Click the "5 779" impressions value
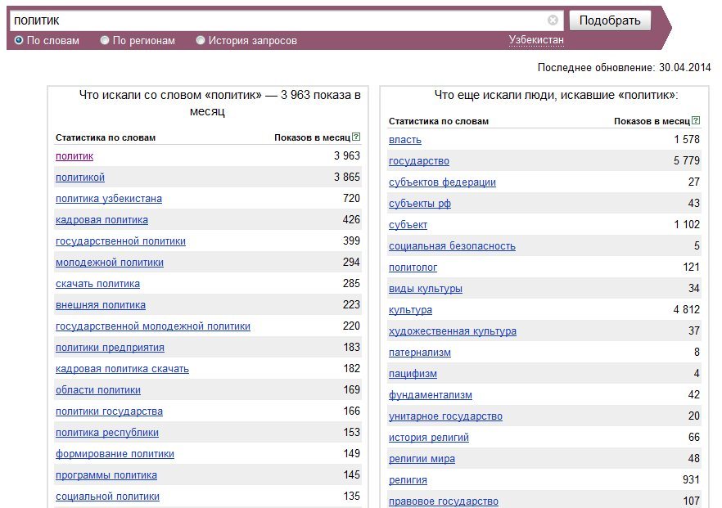This screenshot has height=508, width=722. pos(686,160)
